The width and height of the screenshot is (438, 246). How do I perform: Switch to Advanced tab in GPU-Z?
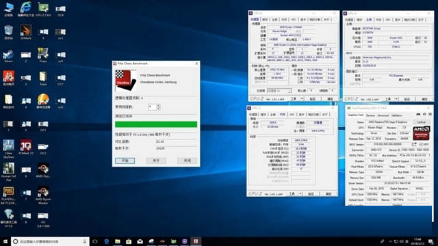tap(383, 115)
